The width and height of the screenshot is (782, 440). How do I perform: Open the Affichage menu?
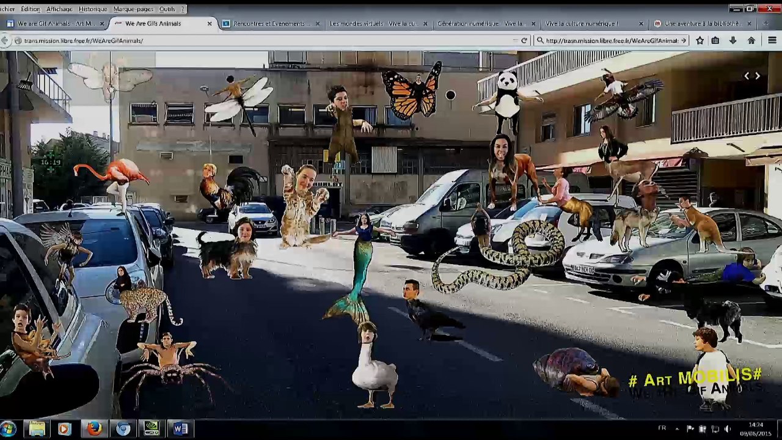(59, 9)
